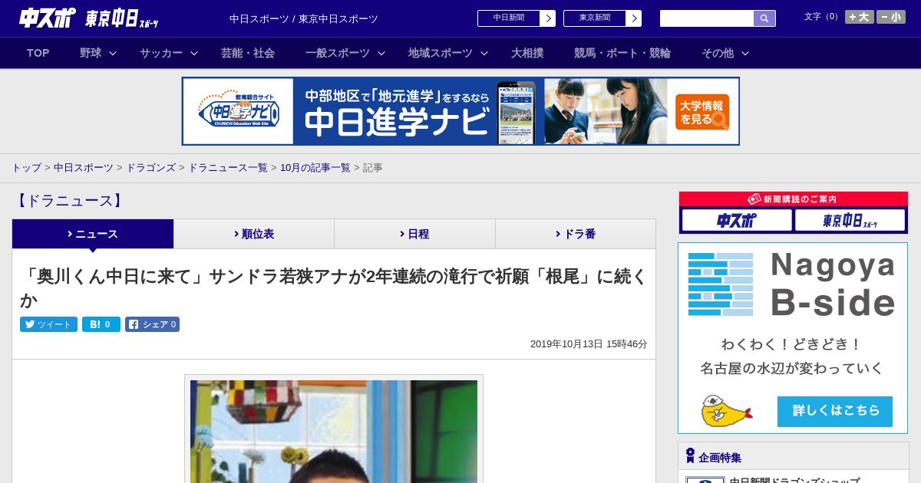Open 東京中日スポーツ subscription info link
The width and height of the screenshot is (921, 483).
850,221
